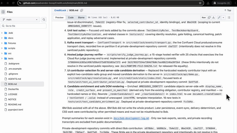Click scripts/verify_judge_journey.py code text
The height and width of the screenshot is (133, 237).
[127, 55]
